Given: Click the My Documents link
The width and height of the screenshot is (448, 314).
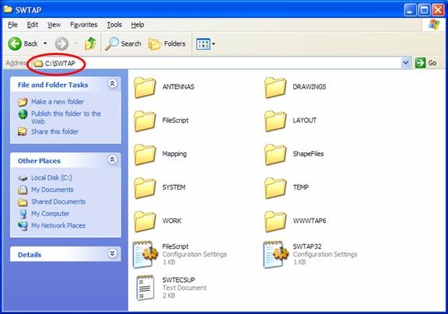Looking at the screenshot, I should tap(52, 190).
